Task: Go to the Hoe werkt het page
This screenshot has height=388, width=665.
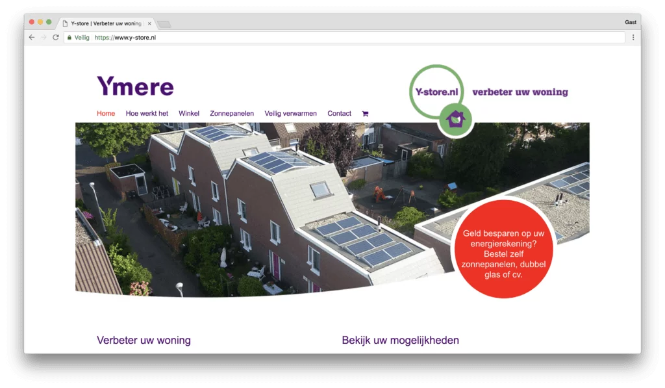Action: (x=147, y=114)
